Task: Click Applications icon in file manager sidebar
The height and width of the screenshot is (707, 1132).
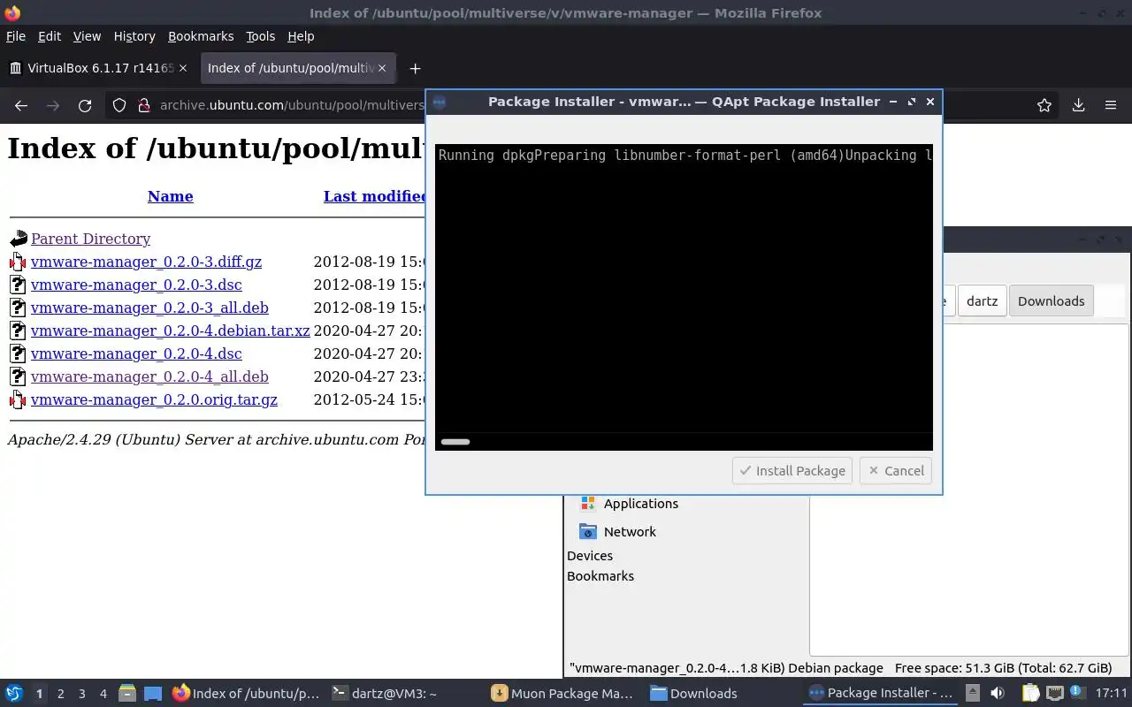Action: coord(588,504)
